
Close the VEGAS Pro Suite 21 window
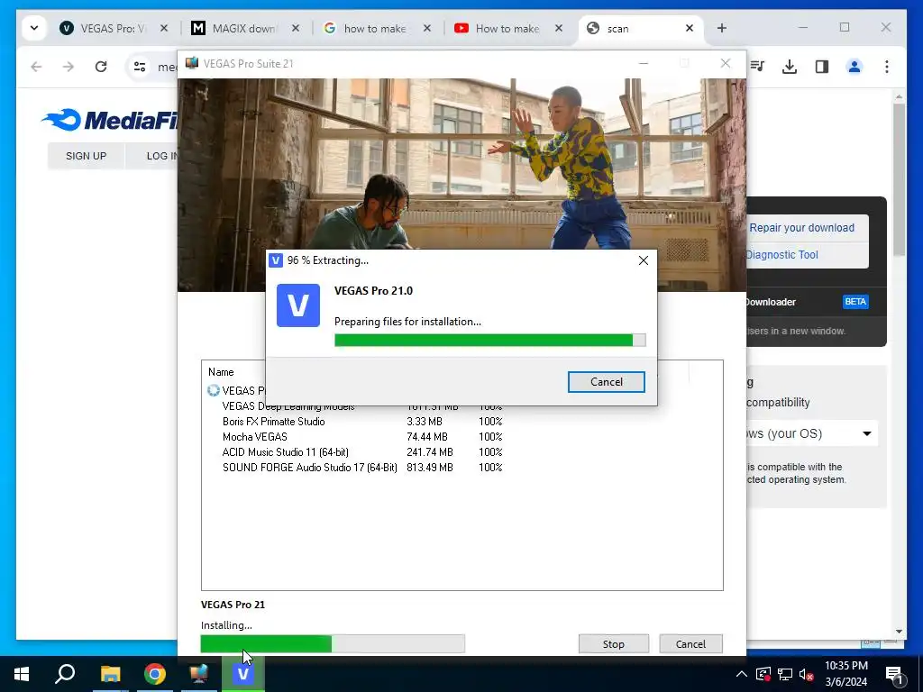tap(726, 63)
